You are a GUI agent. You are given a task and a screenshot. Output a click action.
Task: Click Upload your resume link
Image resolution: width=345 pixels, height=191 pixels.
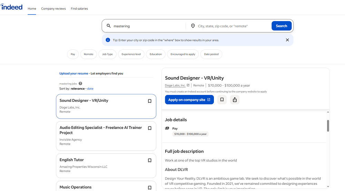pyautogui.click(x=74, y=73)
